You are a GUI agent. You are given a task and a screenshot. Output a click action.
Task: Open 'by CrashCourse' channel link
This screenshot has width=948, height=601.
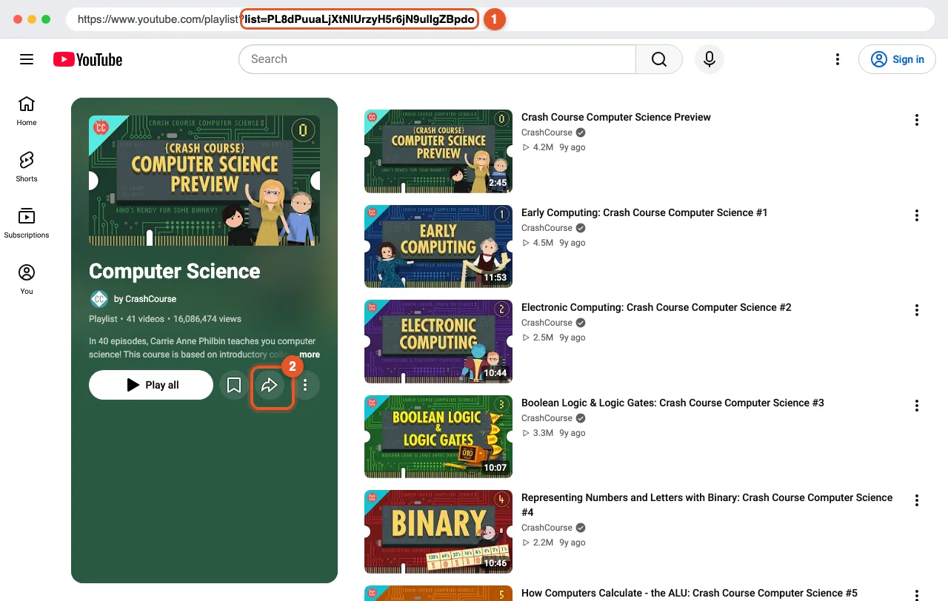[x=145, y=299]
